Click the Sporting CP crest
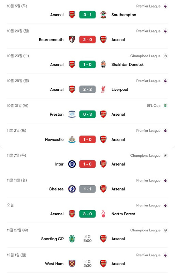175x273 pixels. click(72, 239)
